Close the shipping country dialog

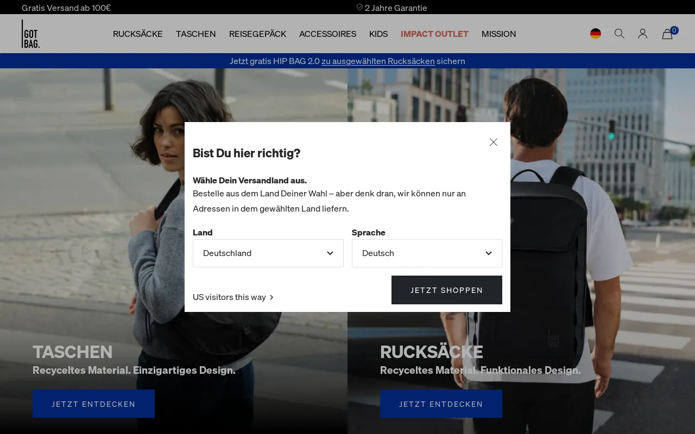[493, 142]
